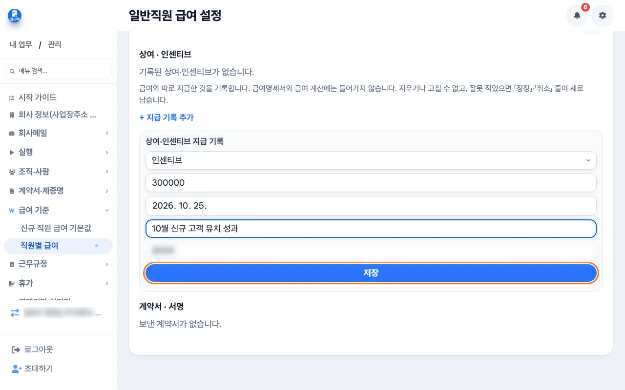Click the 시작 가이드 checklist icon

point(12,97)
